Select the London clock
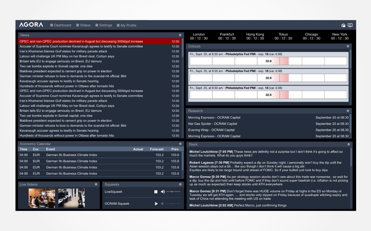Screen dimensions: 371x231 (x=199, y=36)
